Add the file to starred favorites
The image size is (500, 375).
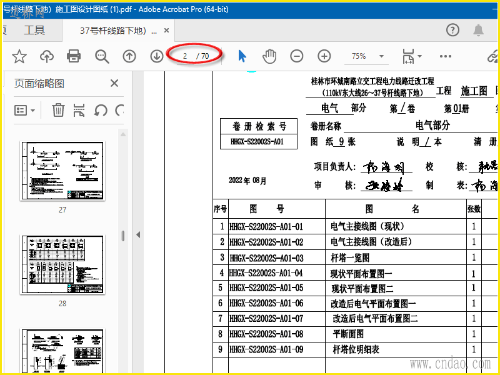click(19, 56)
